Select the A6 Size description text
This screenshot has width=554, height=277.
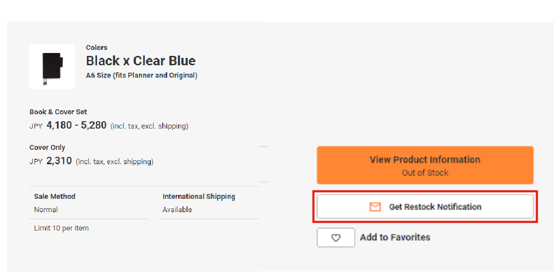tap(141, 75)
